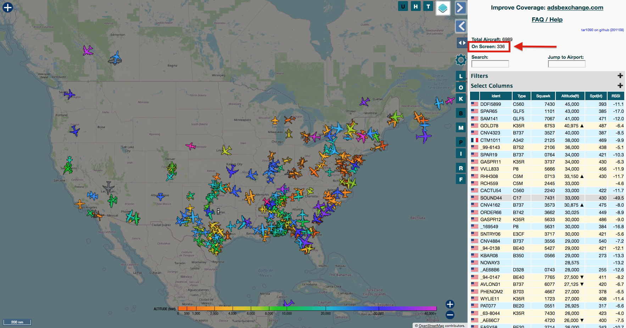The height and width of the screenshot is (328, 626).
Task: Click the top-left plus circle icon
Action: 7,7
